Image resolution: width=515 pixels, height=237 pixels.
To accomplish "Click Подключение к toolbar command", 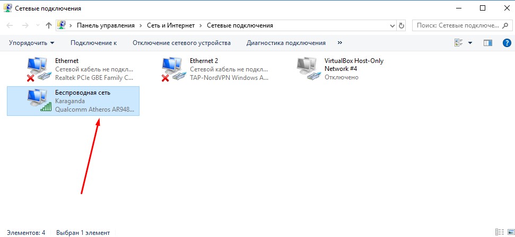I will (93, 43).
